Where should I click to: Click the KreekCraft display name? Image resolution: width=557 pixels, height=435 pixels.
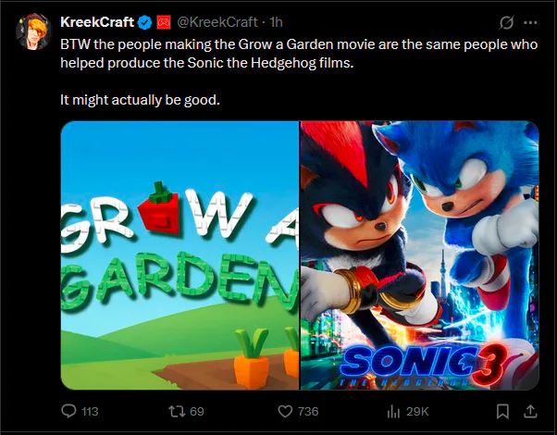coord(97,21)
